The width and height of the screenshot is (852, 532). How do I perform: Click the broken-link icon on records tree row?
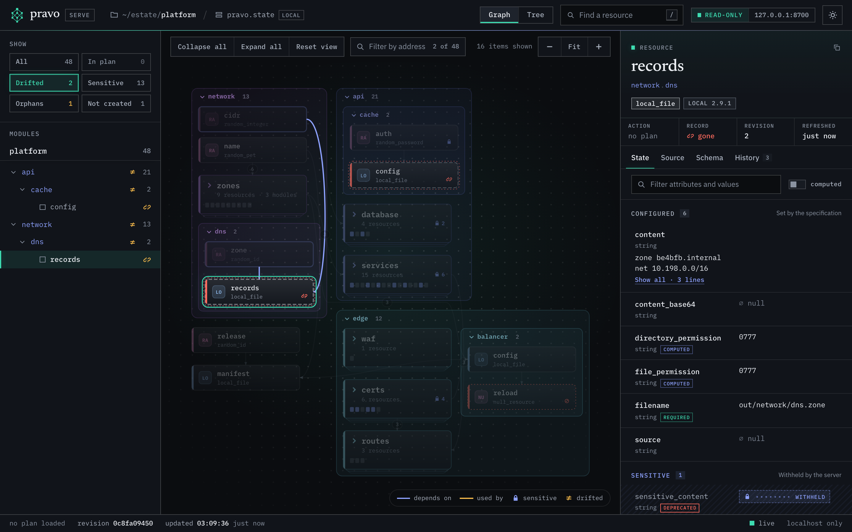pyautogui.click(x=147, y=260)
